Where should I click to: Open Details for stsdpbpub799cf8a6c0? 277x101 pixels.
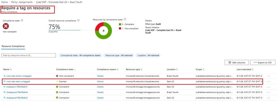tap(100, 92)
